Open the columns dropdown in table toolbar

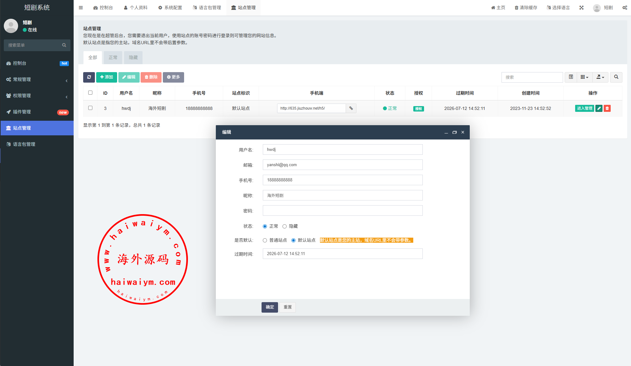click(584, 77)
